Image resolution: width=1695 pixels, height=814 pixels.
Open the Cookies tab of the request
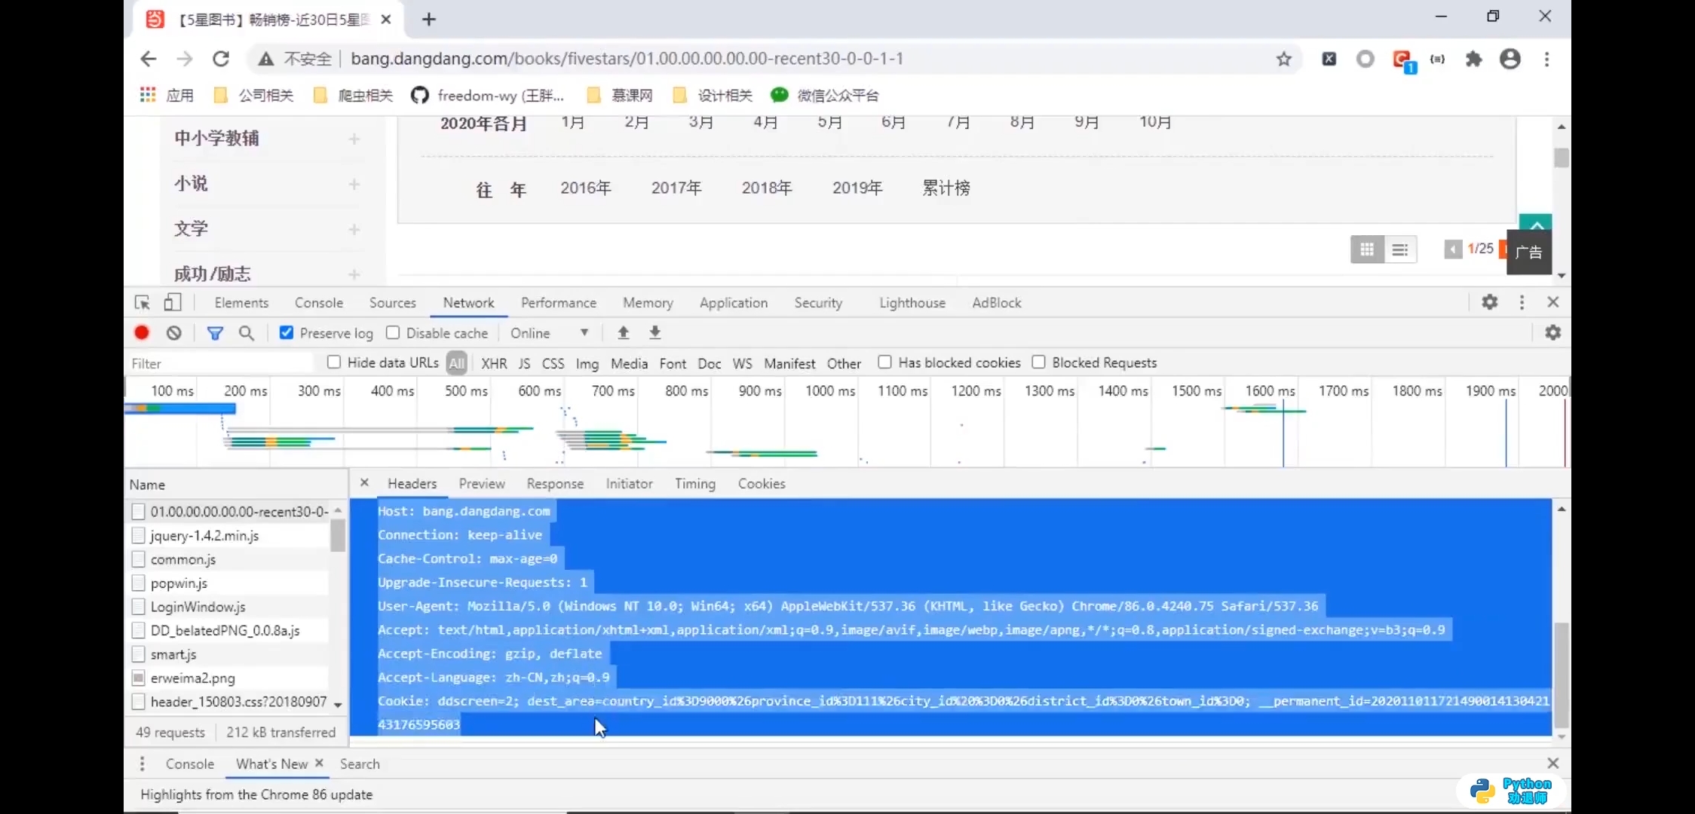click(762, 483)
